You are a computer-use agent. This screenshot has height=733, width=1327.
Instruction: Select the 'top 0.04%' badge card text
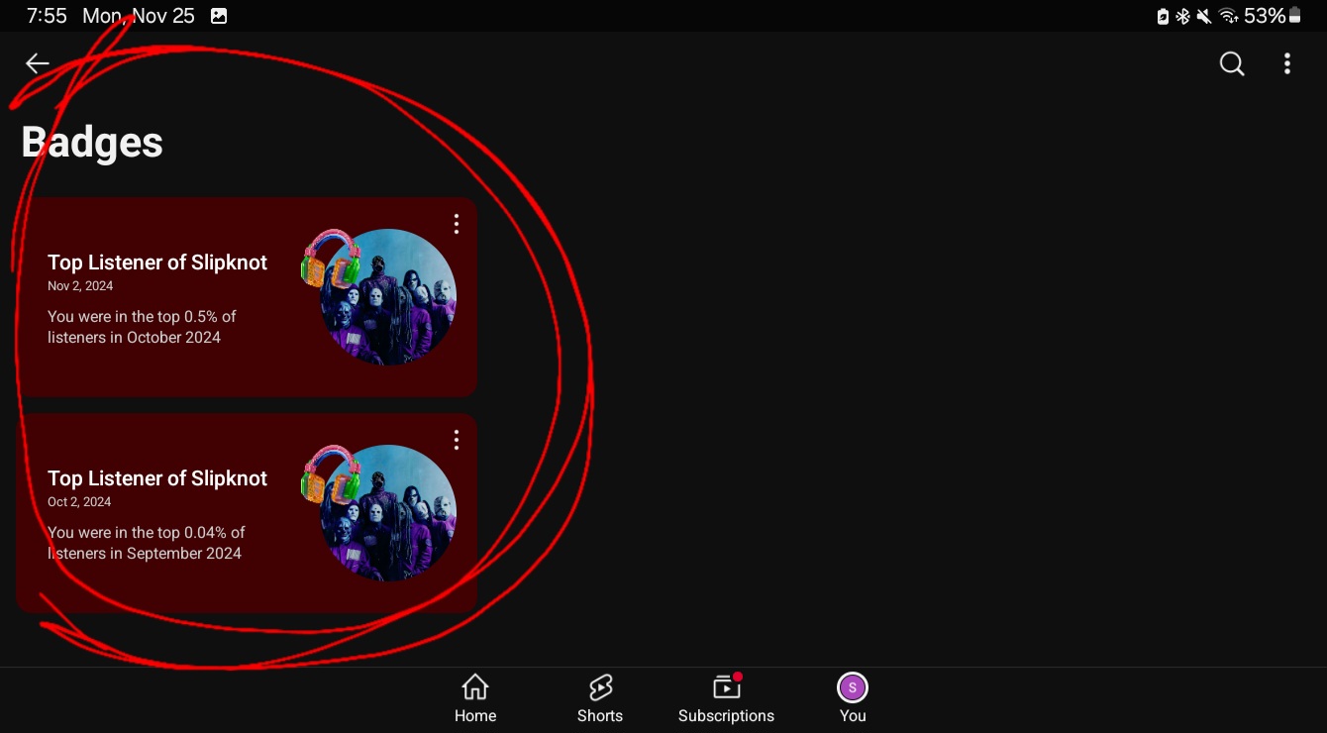tap(147, 543)
